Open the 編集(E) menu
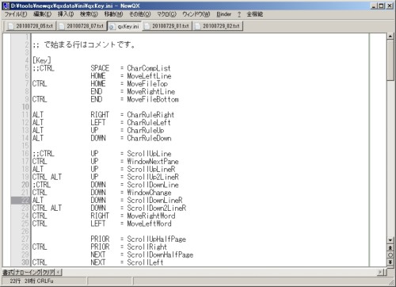Screen dimensions: 396x287 (42, 14)
